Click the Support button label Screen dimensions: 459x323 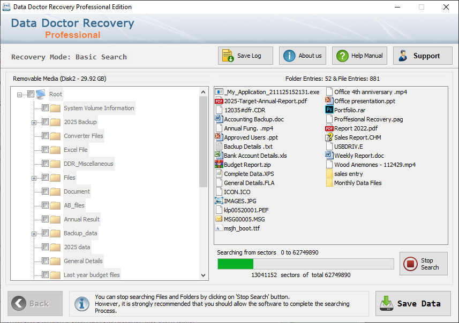(426, 56)
